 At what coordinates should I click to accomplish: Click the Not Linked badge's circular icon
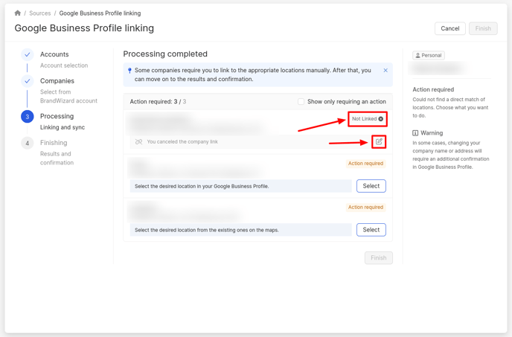click(x=381, y=119)
